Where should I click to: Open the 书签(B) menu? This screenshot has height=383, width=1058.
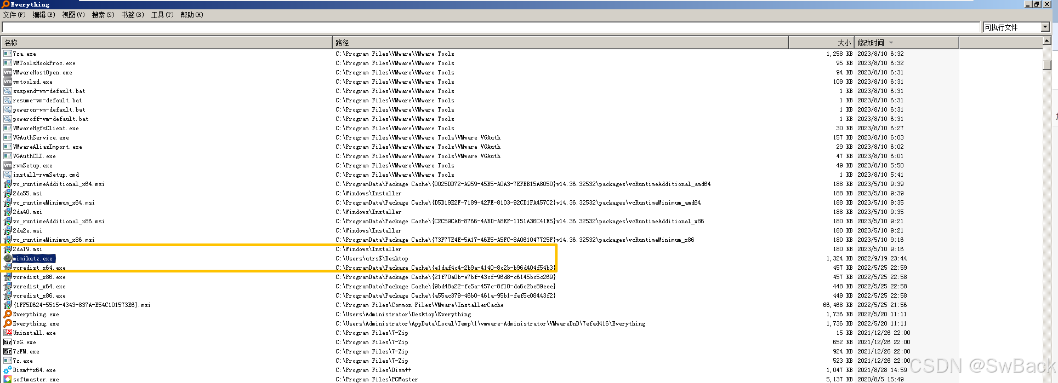tap(133, 15)
